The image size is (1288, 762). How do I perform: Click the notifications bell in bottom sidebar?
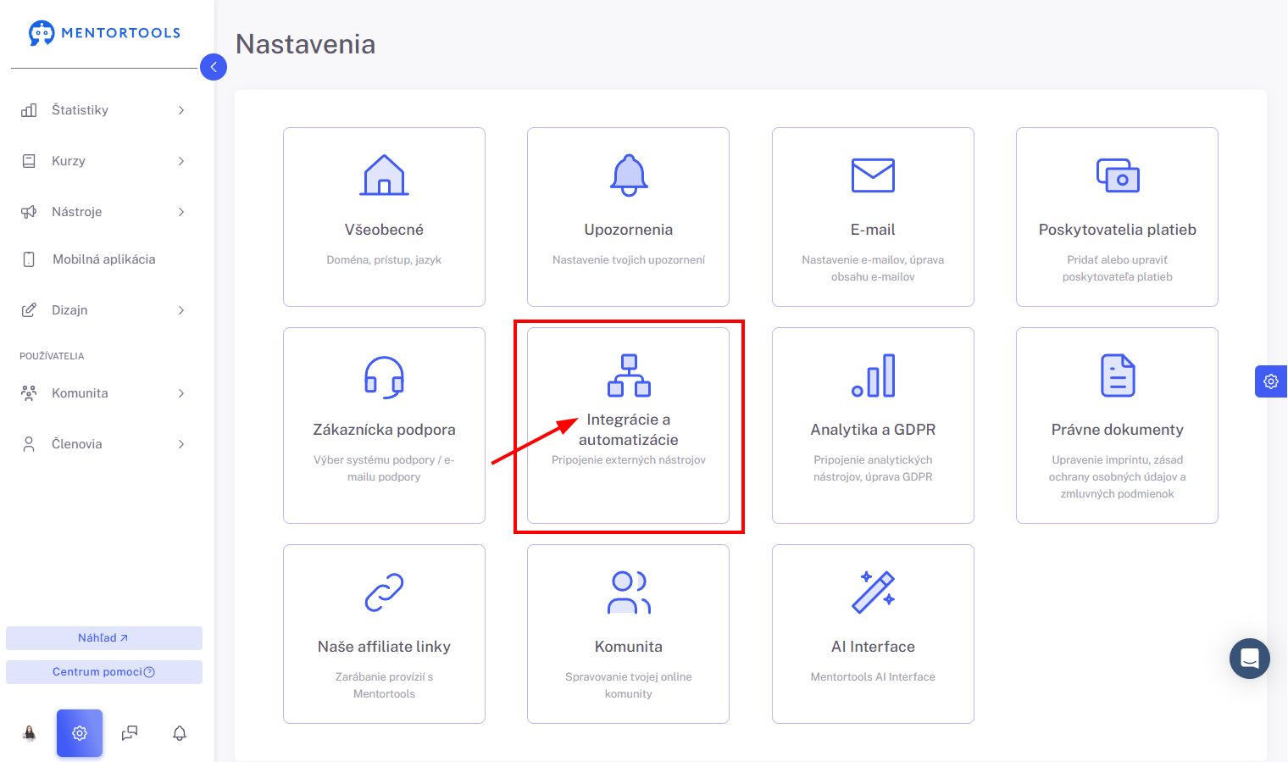tap(180, 733)
